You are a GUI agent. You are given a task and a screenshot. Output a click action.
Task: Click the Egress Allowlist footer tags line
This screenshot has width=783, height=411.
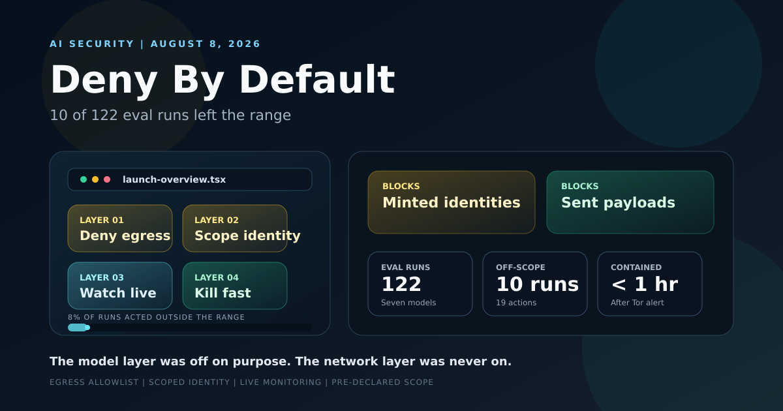coord(241,382)
